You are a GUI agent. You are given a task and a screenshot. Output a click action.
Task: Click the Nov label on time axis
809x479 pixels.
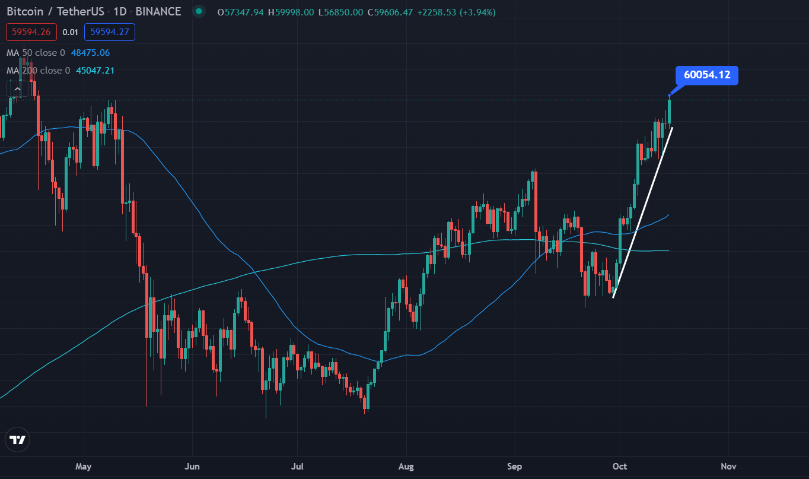click(x=728, y=467)
